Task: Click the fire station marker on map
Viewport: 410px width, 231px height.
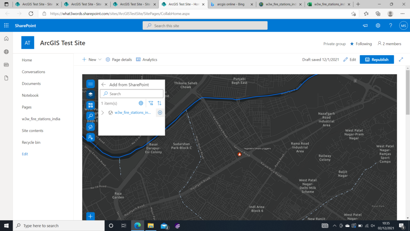Action: click(x=239, y=154)
